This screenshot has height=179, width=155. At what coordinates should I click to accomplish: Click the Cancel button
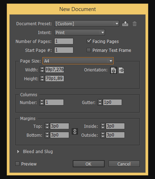124,164
